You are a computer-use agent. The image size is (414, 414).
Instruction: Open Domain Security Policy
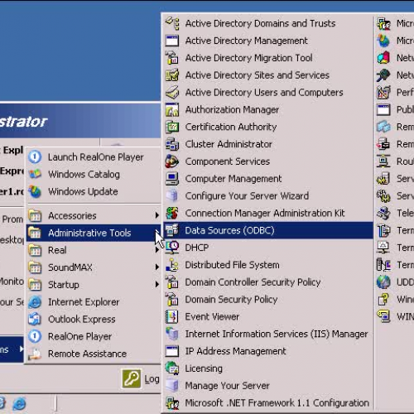(x=231, y=299)
